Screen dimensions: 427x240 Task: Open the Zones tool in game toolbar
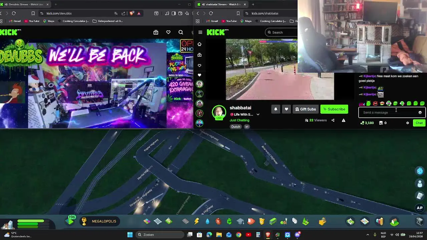[x=147, y=221]
